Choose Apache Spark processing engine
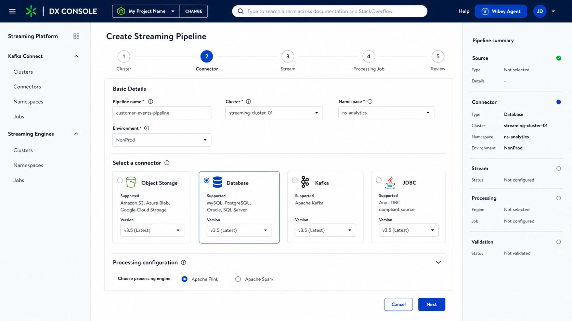Viewport: 572px width, 321px height. 238,279
